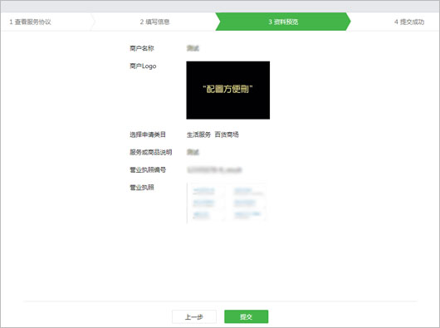This screenshot has height=328, width=440.
Task: Click the 商户名称 label
Action: (142, 48)
